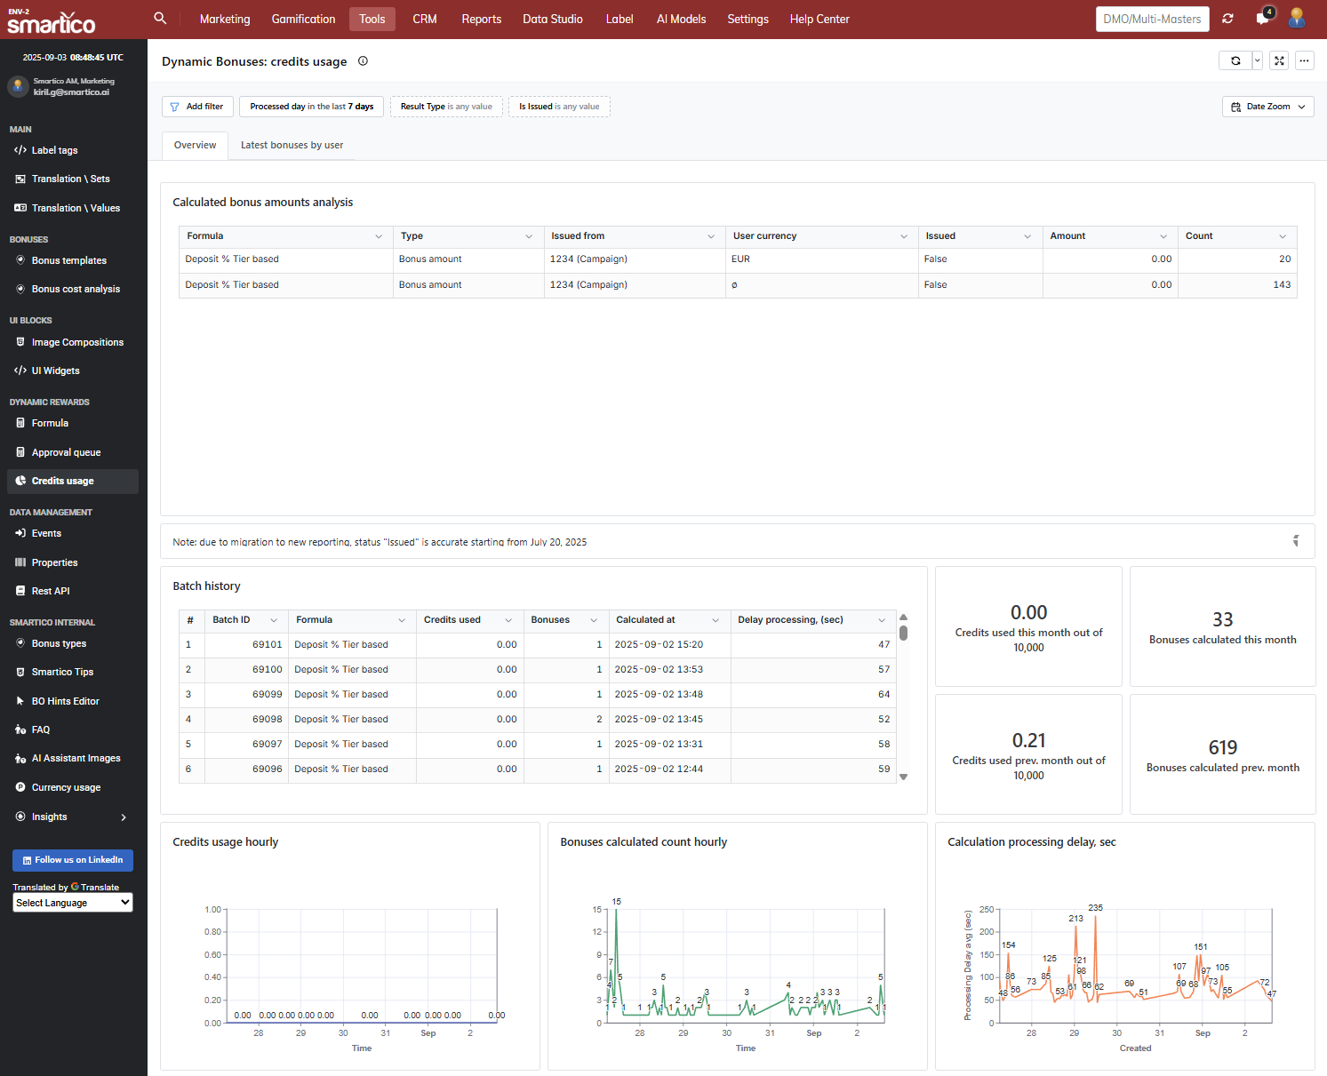The height and width of the screenshot is (1076, 1327).
Task: Open the three-dots more options menu
Action: point(1304,60)
